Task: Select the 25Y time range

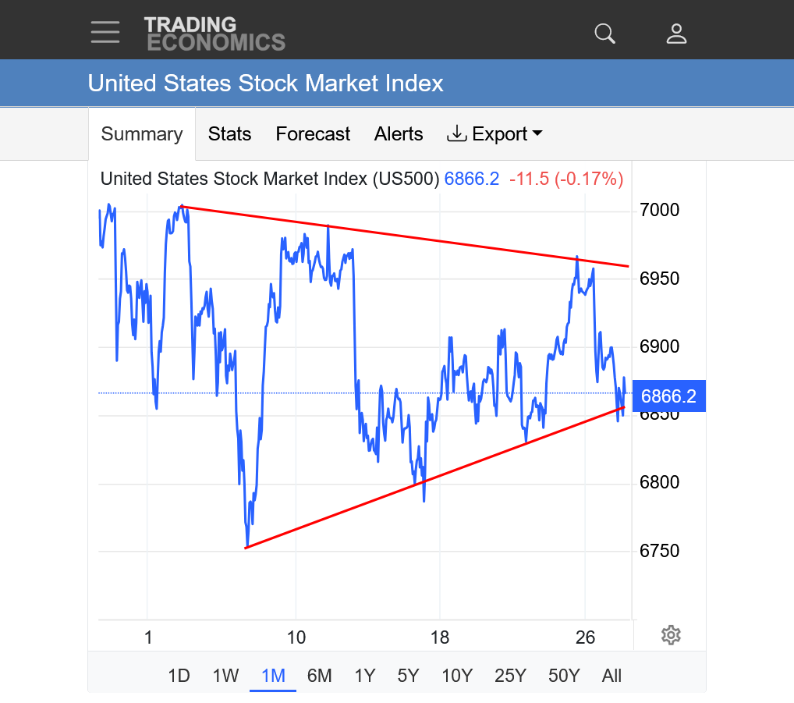Action: [x=510, y=676]
